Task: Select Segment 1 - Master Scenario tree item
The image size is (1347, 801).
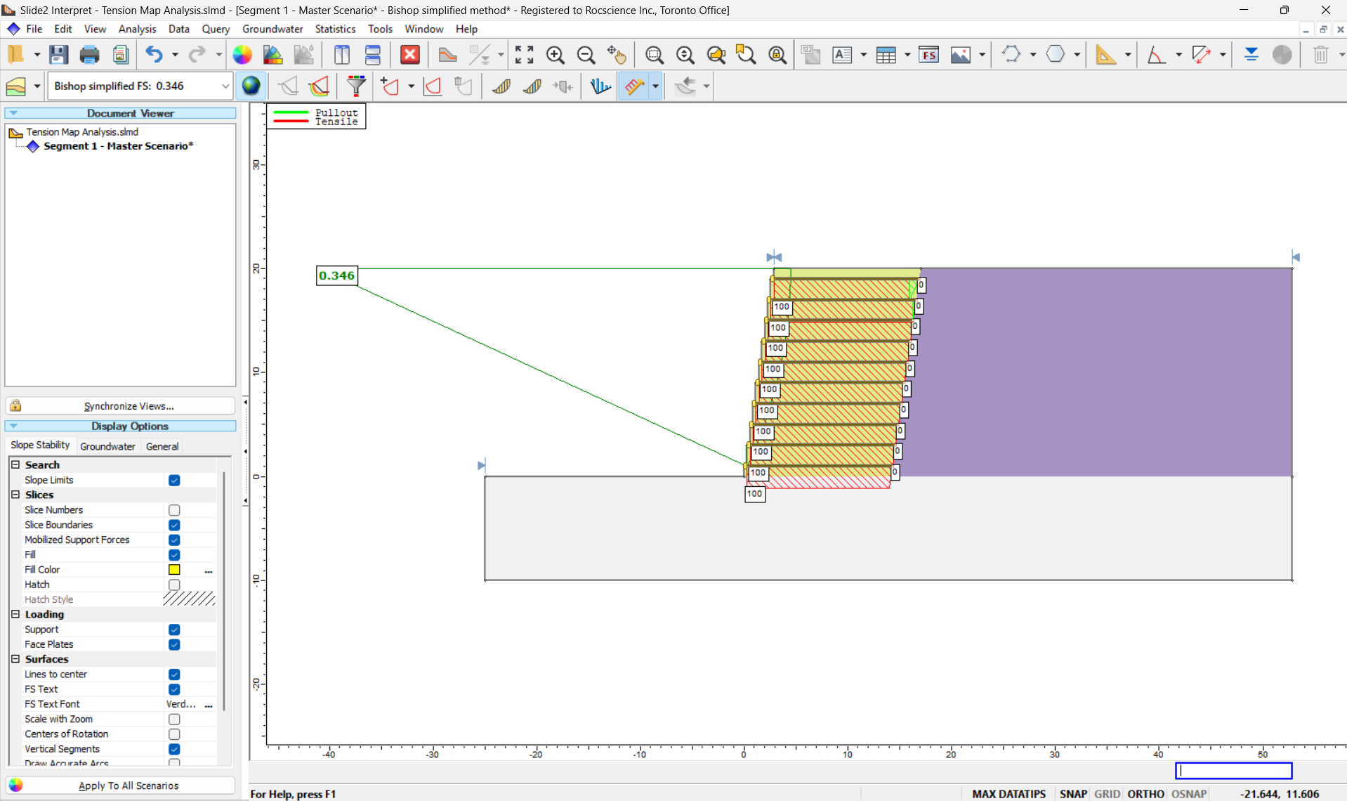Action: pyautogui.click(x=118, y=146)
